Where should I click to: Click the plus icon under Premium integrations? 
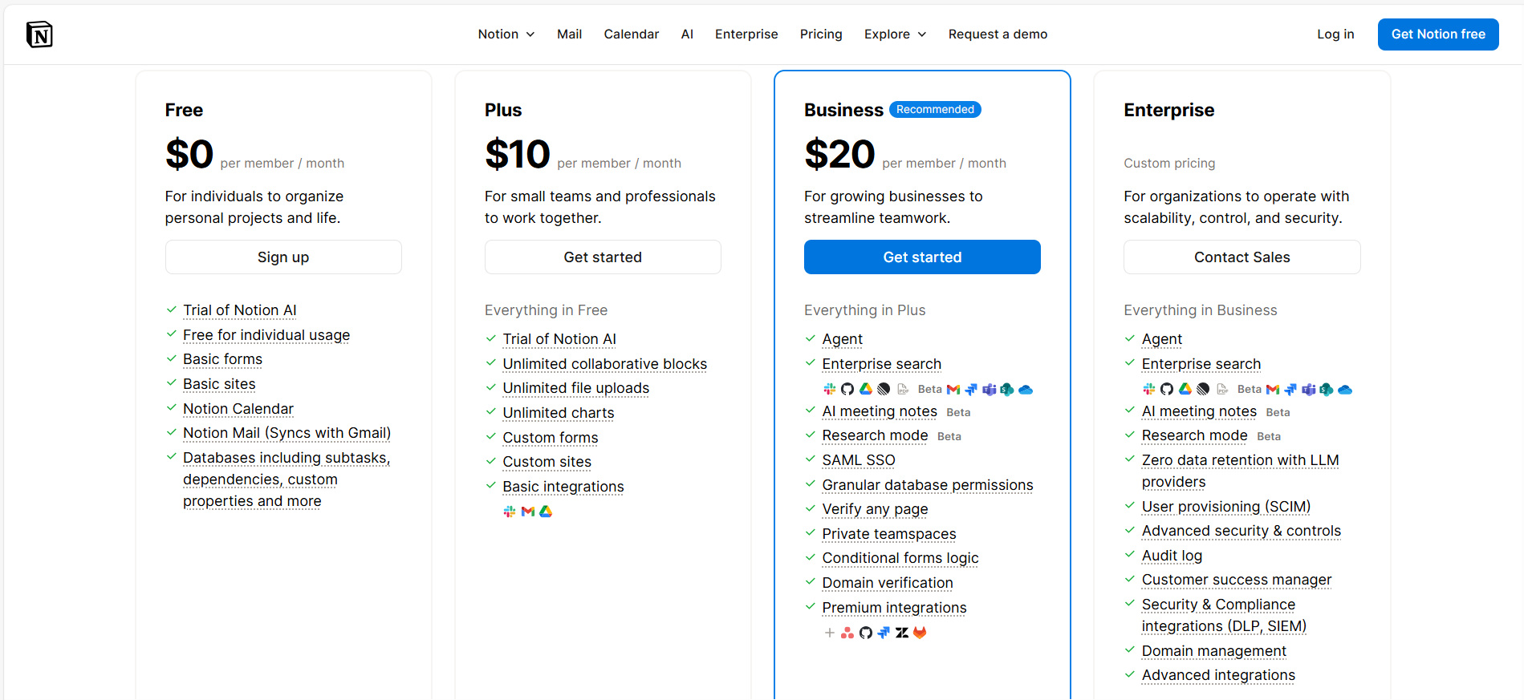tap(830, 633)
